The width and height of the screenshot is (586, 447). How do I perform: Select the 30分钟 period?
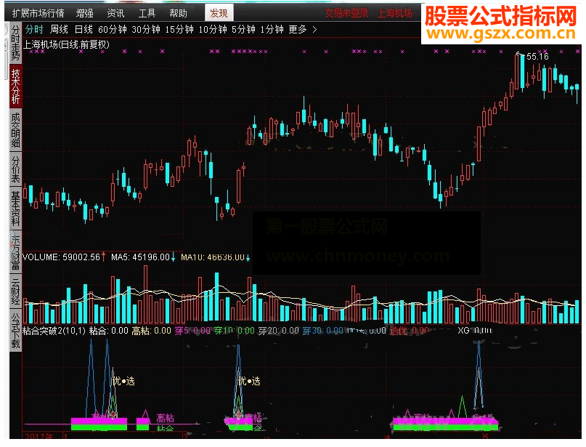pos(146,29)
